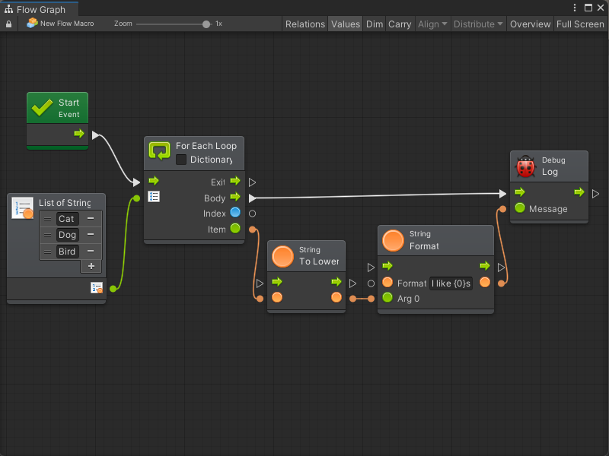Click the Start Event green checkmark icon
The height and width of the screenshot is (456, 609).
[42, 108]
